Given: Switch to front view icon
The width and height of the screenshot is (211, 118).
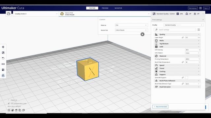Looking at the screenshot, I should click(13, 110).
